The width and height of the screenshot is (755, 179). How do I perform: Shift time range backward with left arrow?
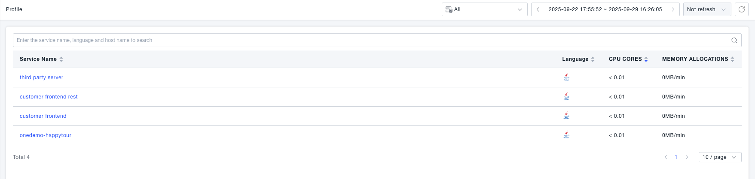538,9
